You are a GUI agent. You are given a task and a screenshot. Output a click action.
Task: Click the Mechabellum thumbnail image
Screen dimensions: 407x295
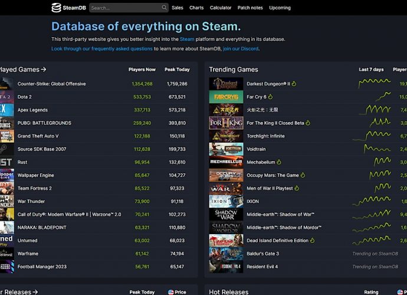pyautogui.click(x=226, y=162)
